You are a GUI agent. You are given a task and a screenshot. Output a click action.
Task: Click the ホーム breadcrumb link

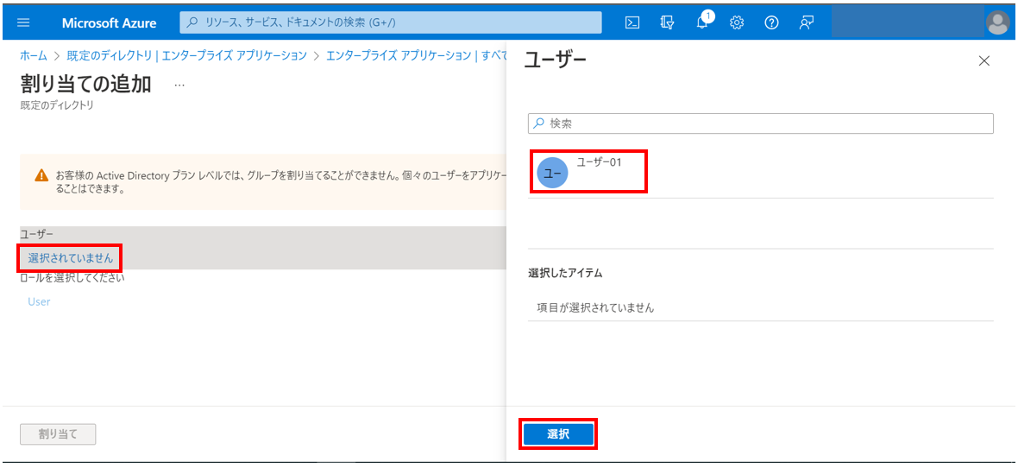[34, 55]
